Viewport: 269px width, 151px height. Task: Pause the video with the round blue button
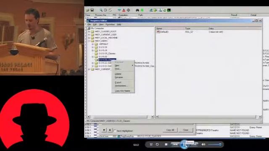coord(184,144)
